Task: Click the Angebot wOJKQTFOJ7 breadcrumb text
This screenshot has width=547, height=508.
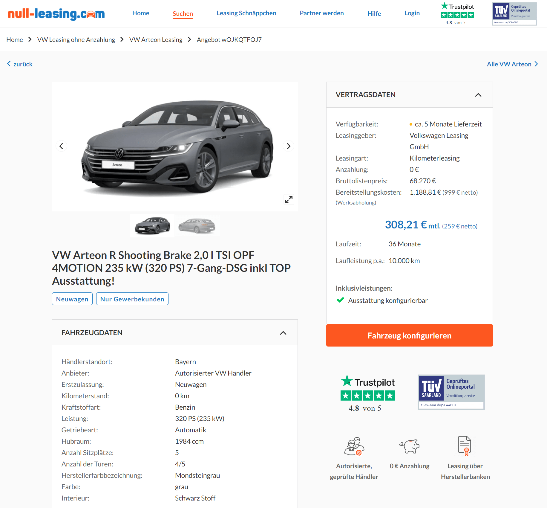Action: pos(229,39)
